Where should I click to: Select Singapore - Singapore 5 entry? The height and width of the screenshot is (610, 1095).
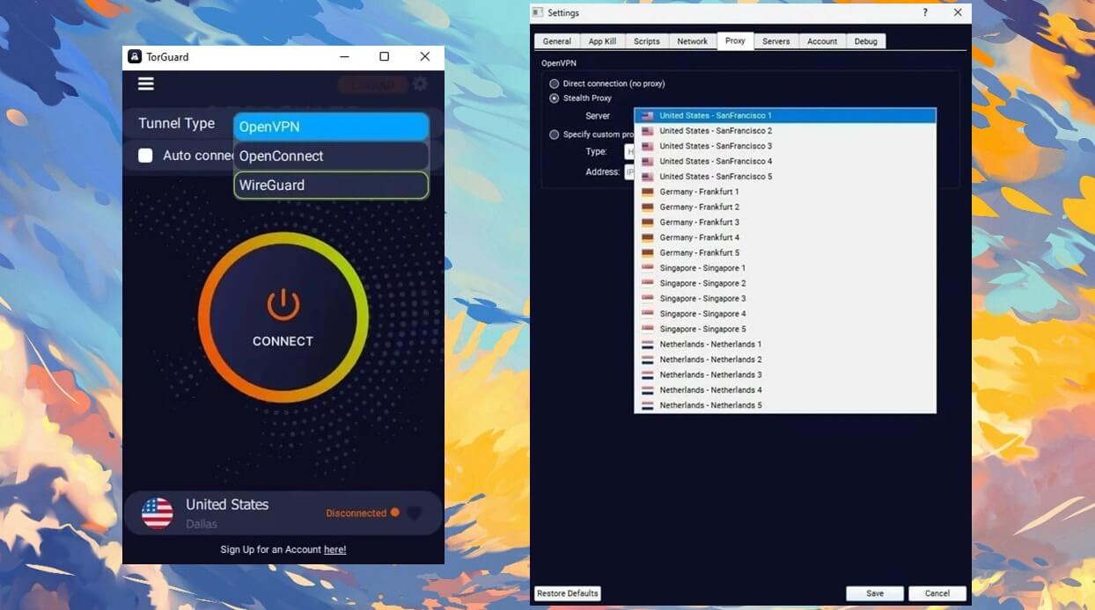click(x=785, y=329)
